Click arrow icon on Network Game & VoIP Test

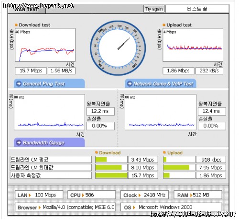point(130,83)
